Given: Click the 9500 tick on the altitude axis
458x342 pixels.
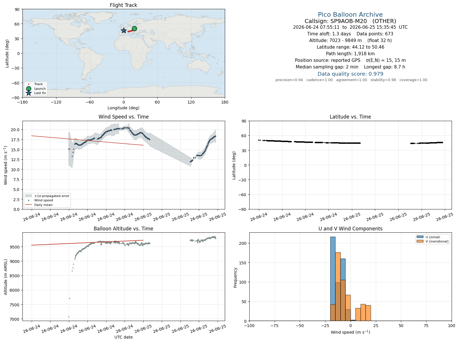Looking at the screenshot, I should click(15, 247).
